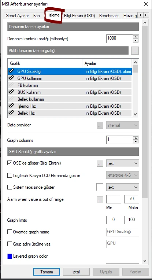The image size is (152, 280).
Task: Toggle the GPU Sıcaklığı checkmark
Action: (x=11, y=71)
